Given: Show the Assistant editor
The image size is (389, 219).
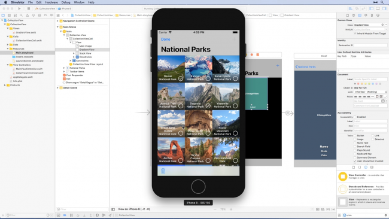Looking at the screenshot, I should click(357, 9).
